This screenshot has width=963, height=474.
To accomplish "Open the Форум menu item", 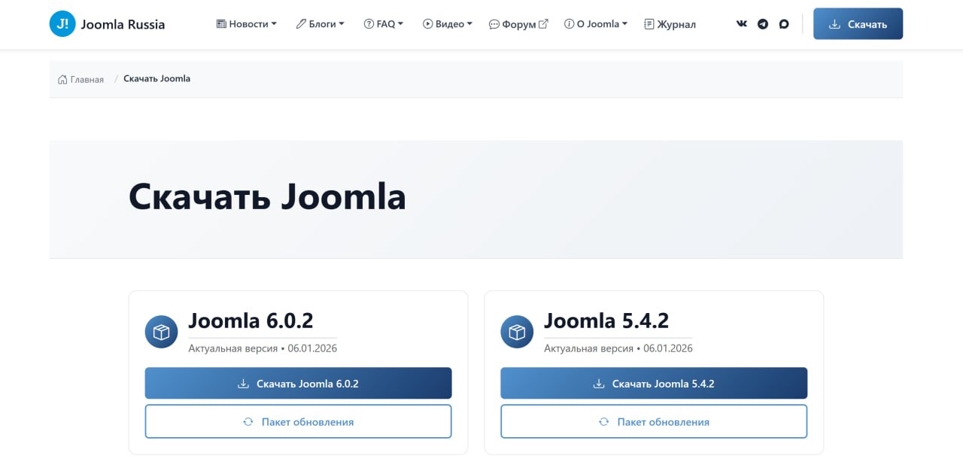I will click(x=518, y=23).
